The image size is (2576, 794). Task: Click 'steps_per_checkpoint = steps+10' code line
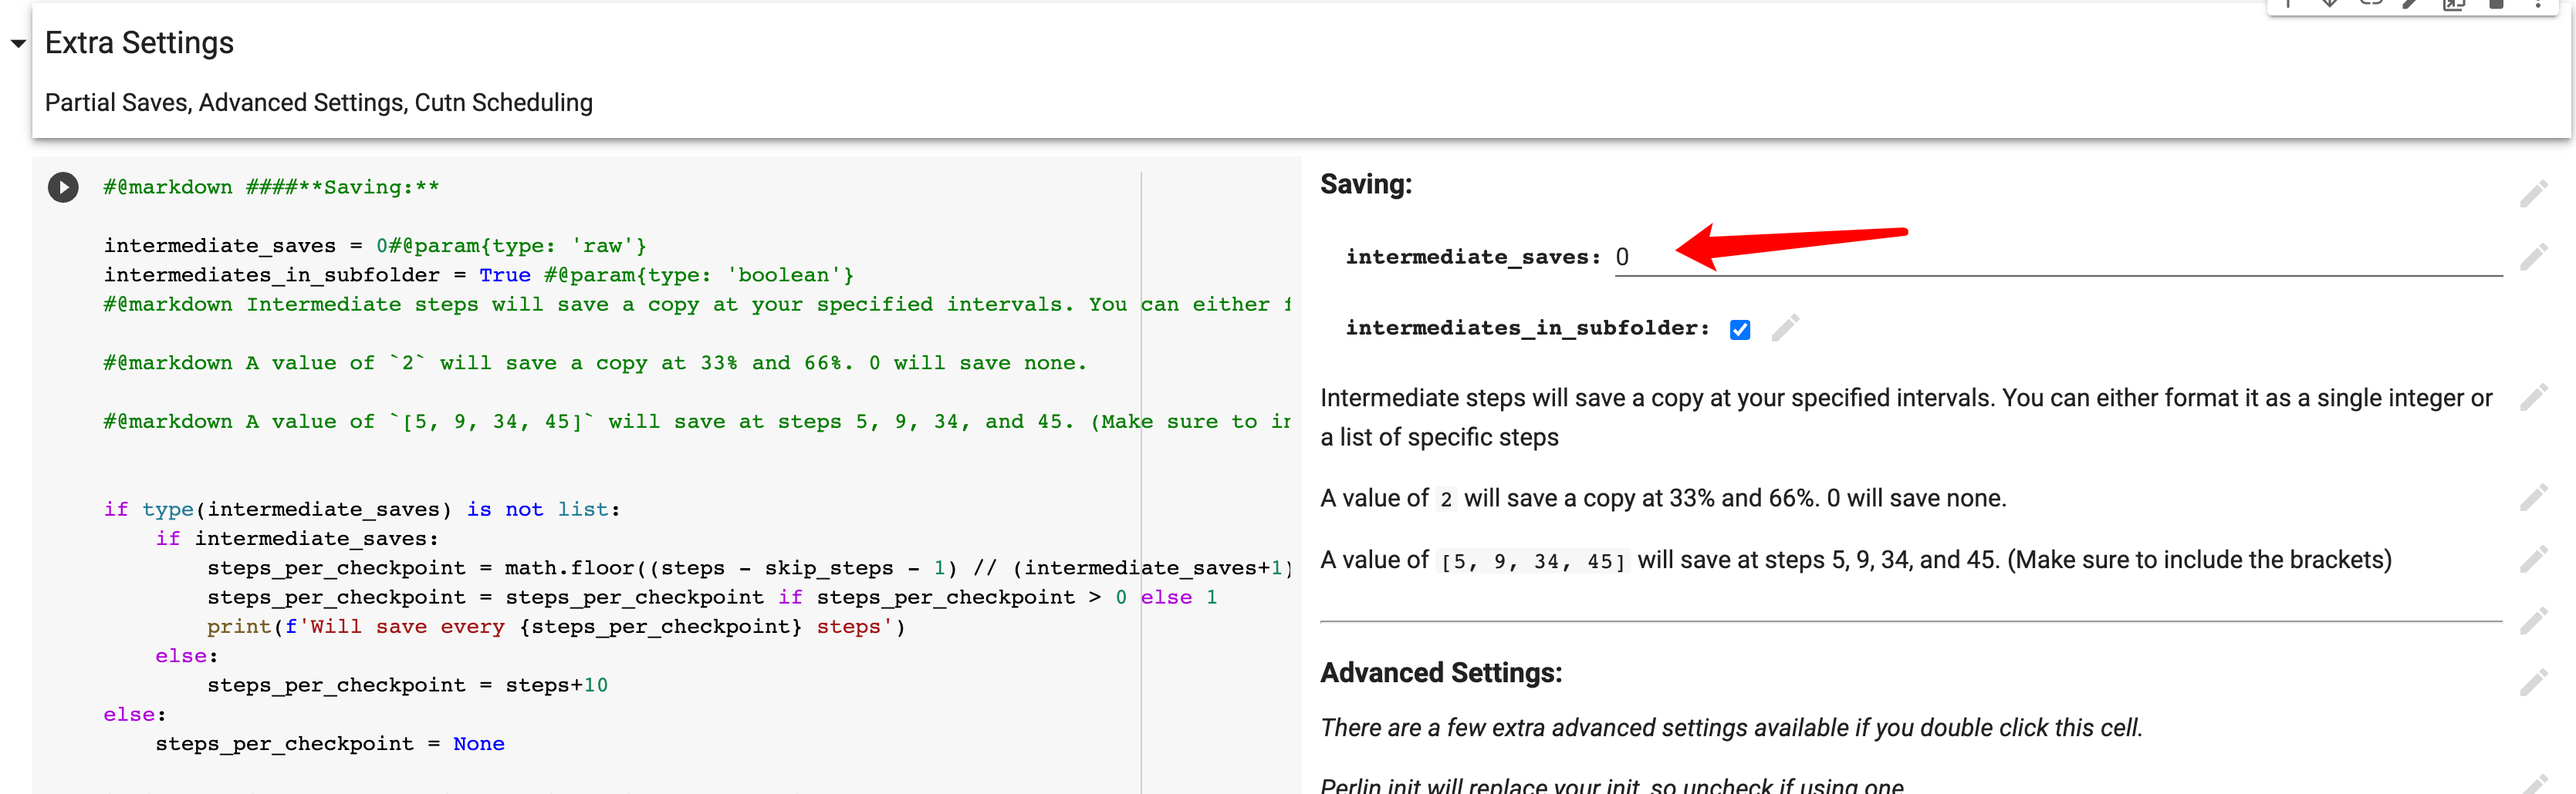coord(407,685)
